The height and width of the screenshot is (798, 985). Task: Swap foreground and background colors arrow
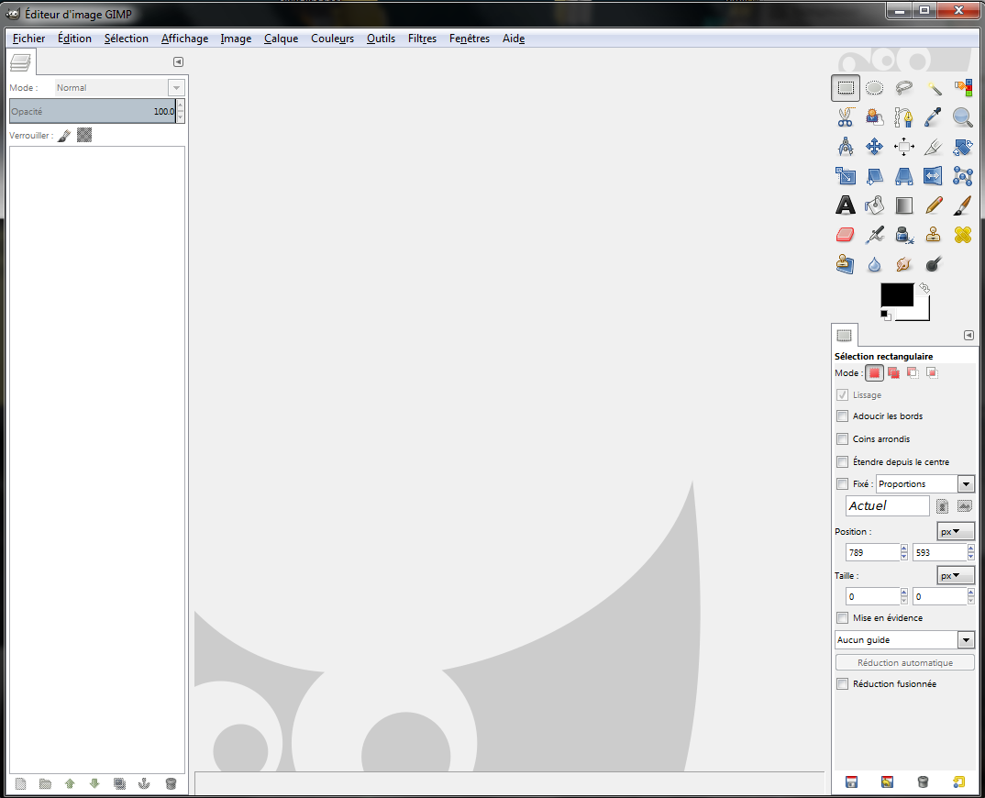(x=924, y=288)
